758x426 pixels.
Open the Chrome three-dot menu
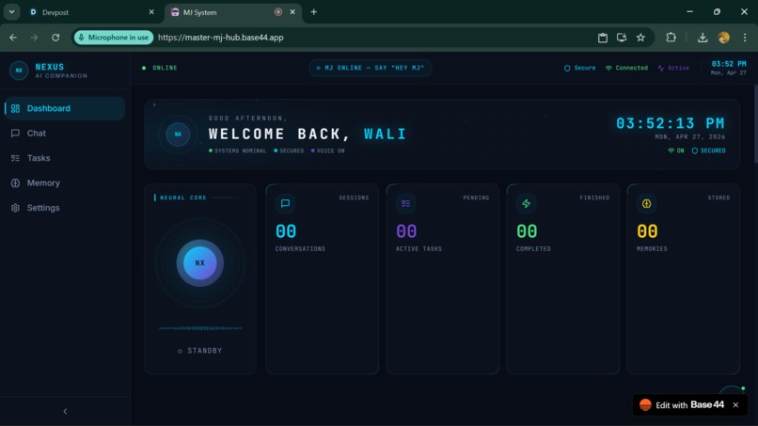(x=745, y=38)
